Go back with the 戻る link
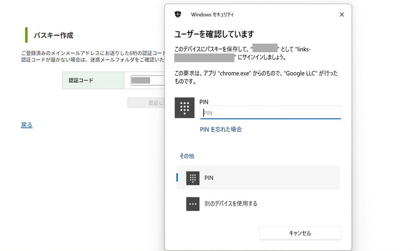 [27, 125]
